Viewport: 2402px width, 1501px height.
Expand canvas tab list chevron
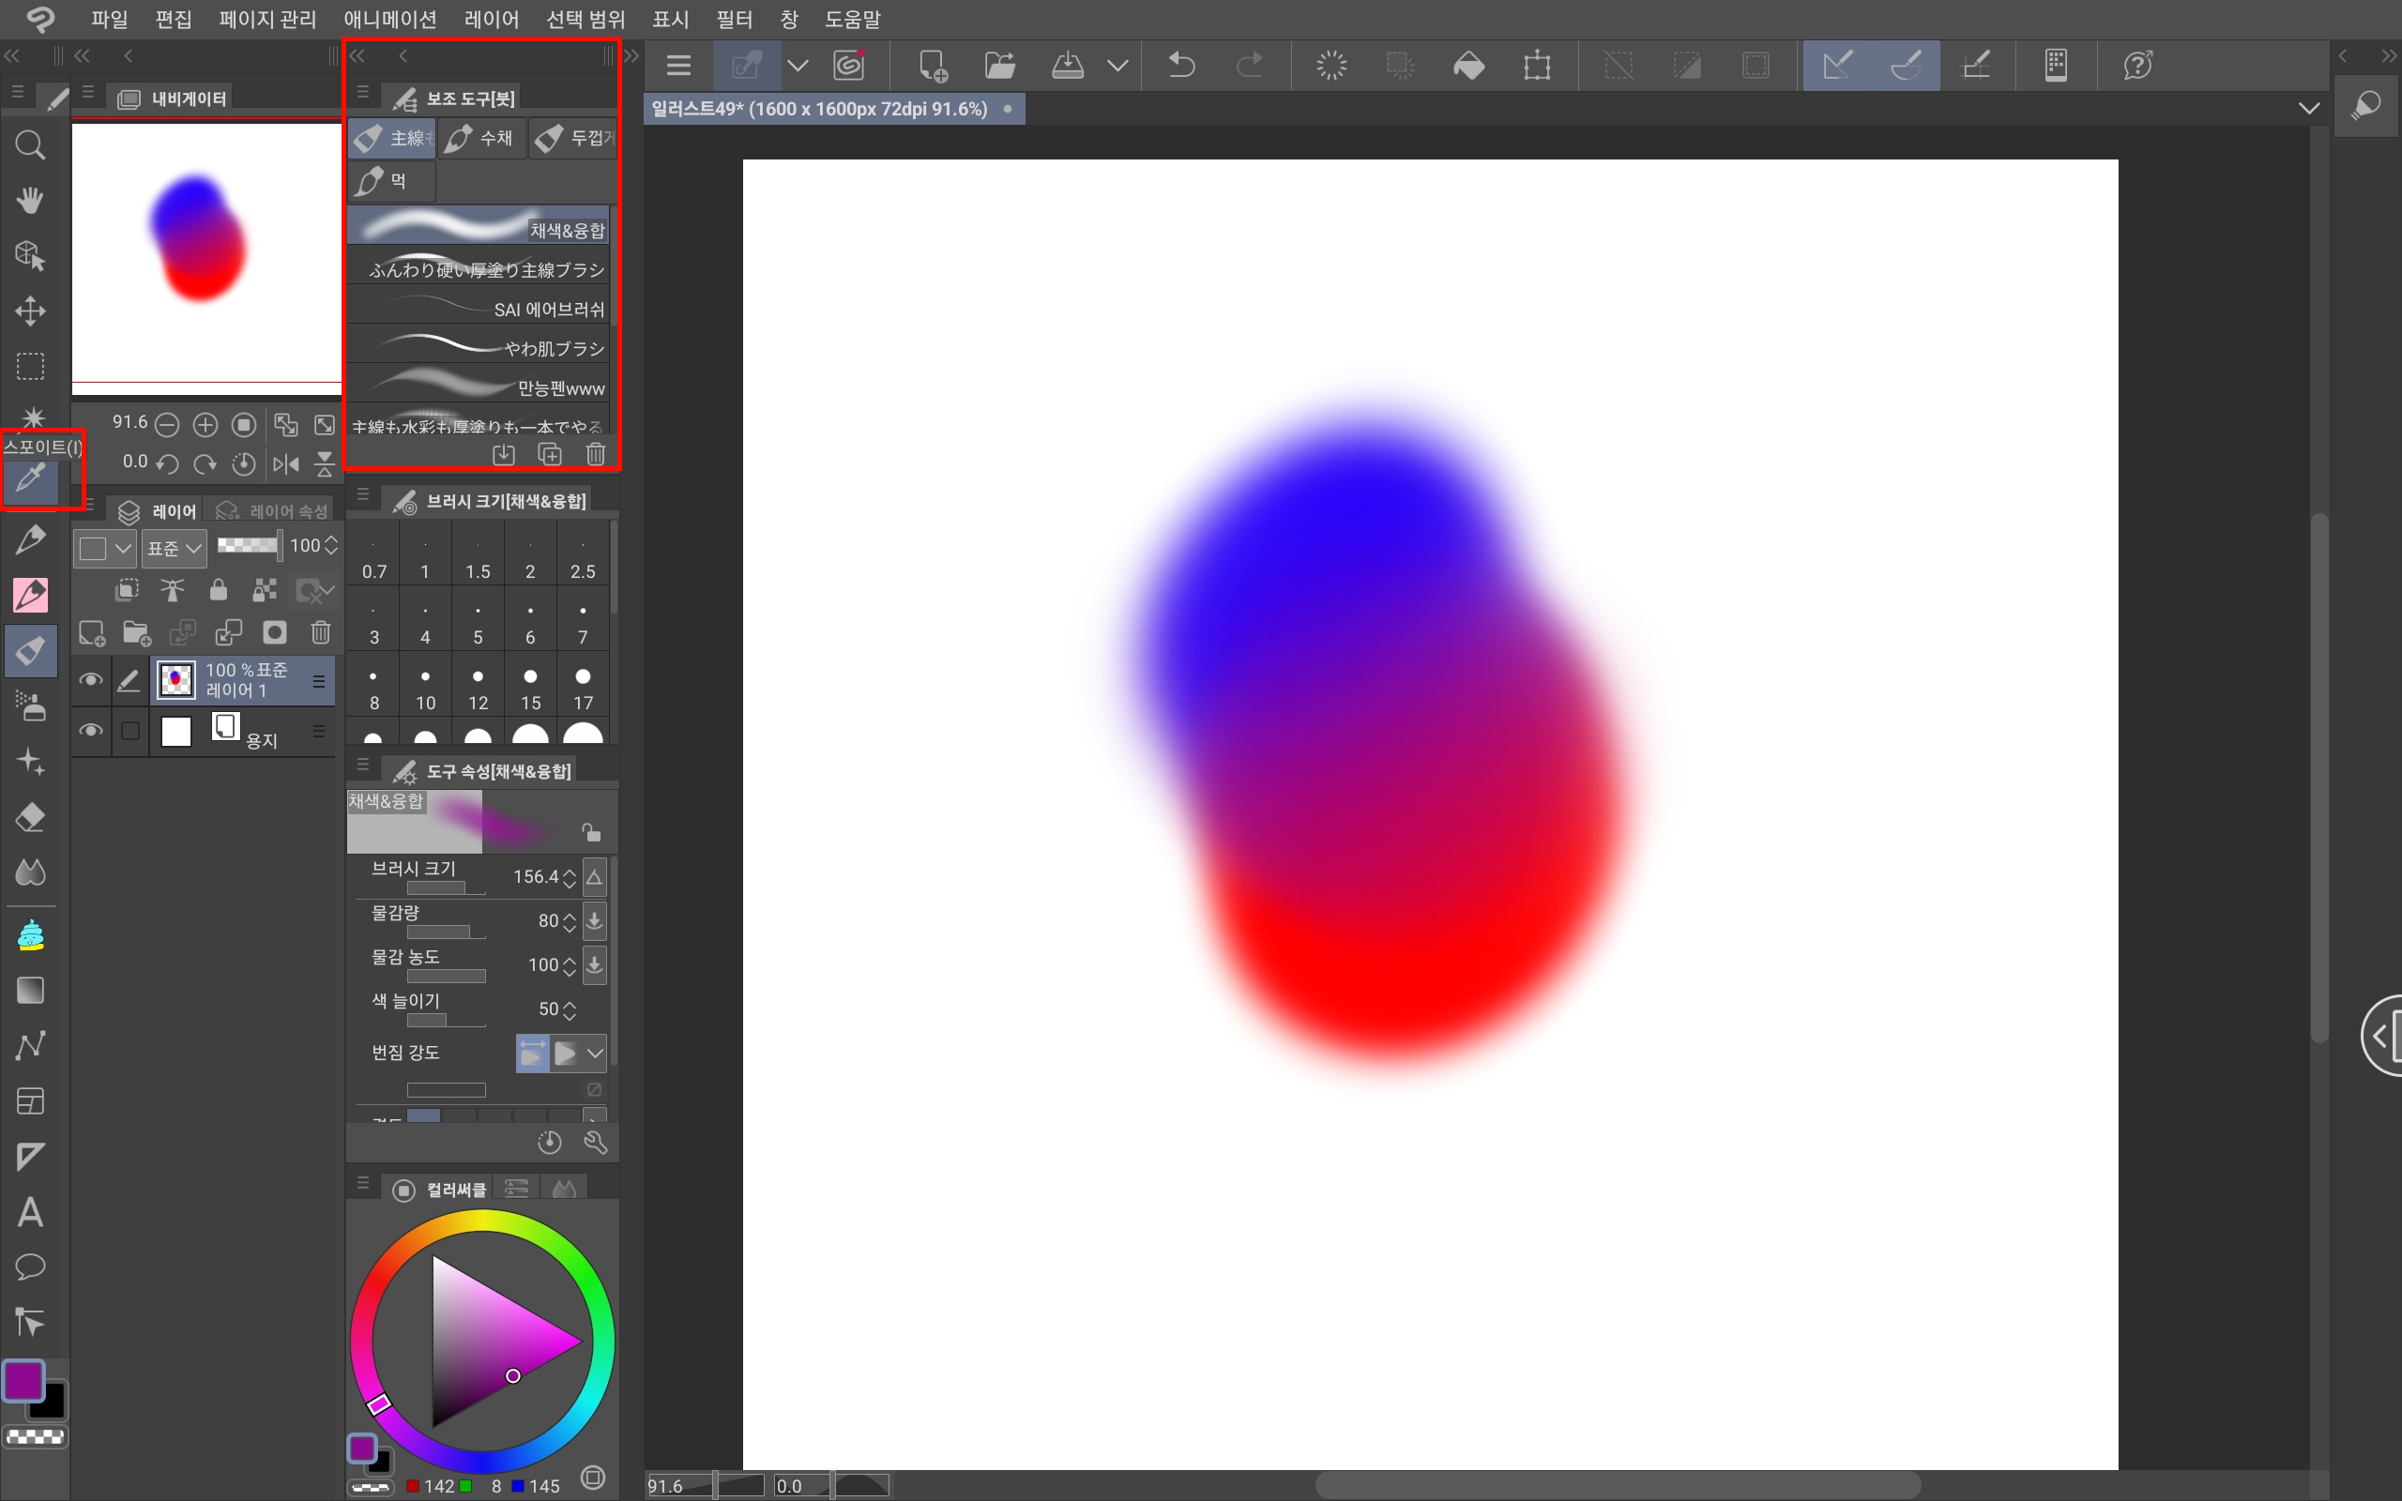(x=2310, y=108)
